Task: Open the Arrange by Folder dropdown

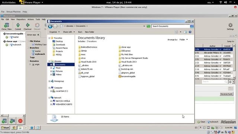Action: click(183, 40)
